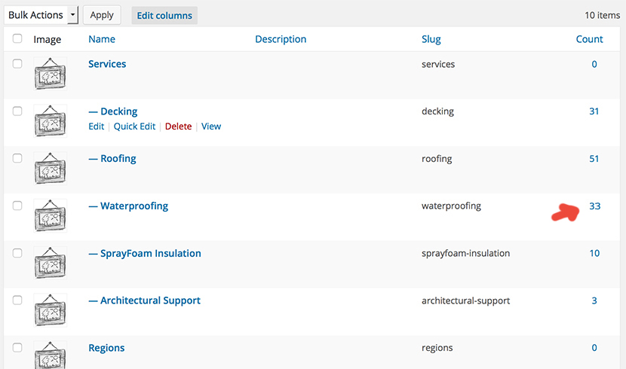This screenshot has width=626, height=369.
Task: Check the Architectural Support row checkbox
Action: [17, 300]
